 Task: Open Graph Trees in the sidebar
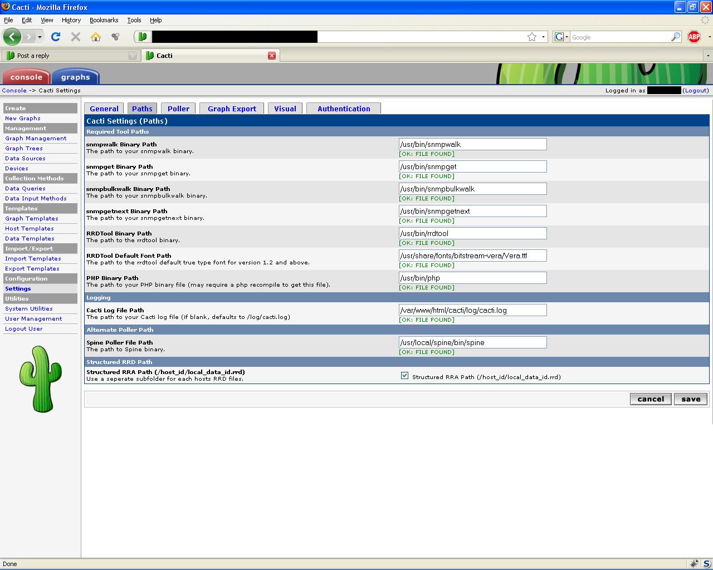point(24,148)
